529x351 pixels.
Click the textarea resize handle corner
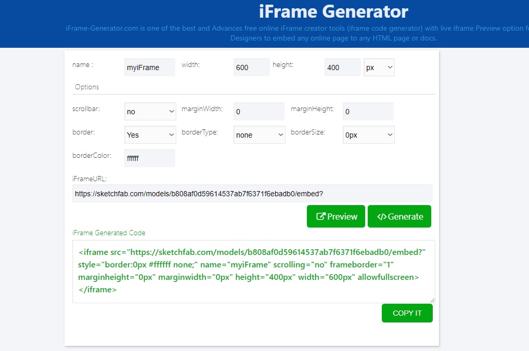tap(433, 300)
